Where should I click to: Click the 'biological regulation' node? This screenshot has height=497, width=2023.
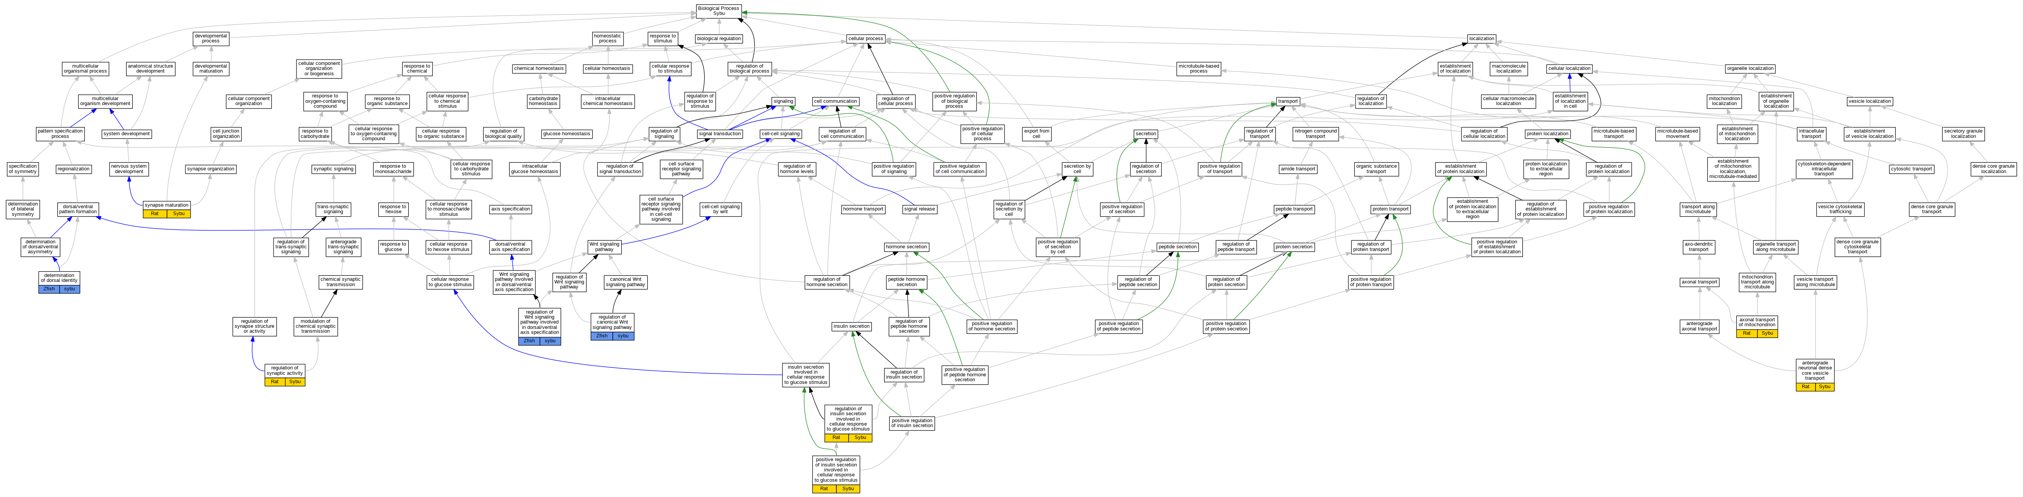pos(719,39)
